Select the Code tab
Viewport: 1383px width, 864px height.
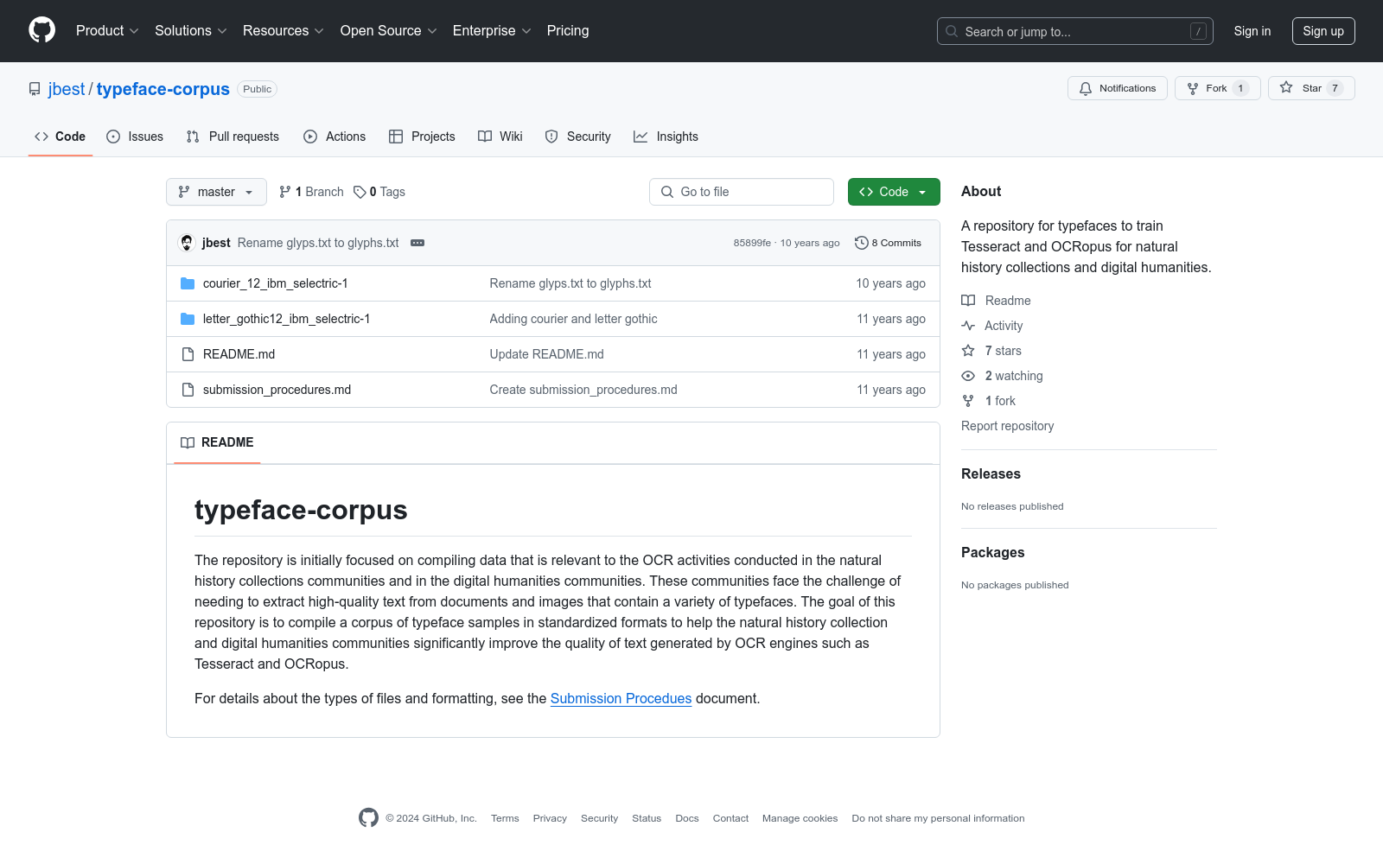coord(61,137)
